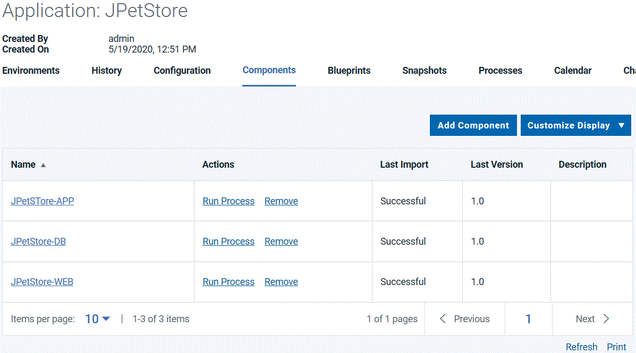Toggle the sort arrow on Name column

[x=43, y=165]
